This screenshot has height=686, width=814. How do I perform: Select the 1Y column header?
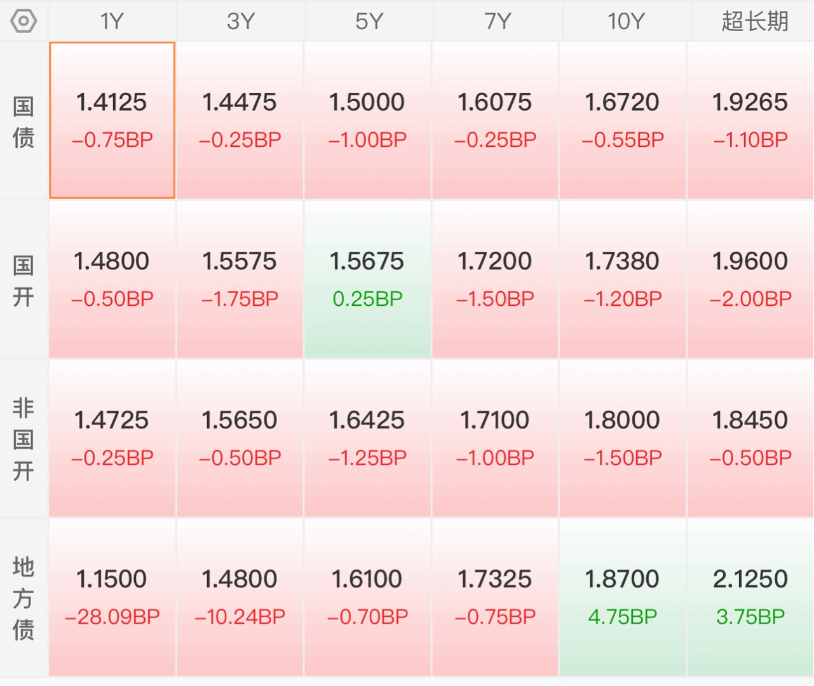(112, 21)
